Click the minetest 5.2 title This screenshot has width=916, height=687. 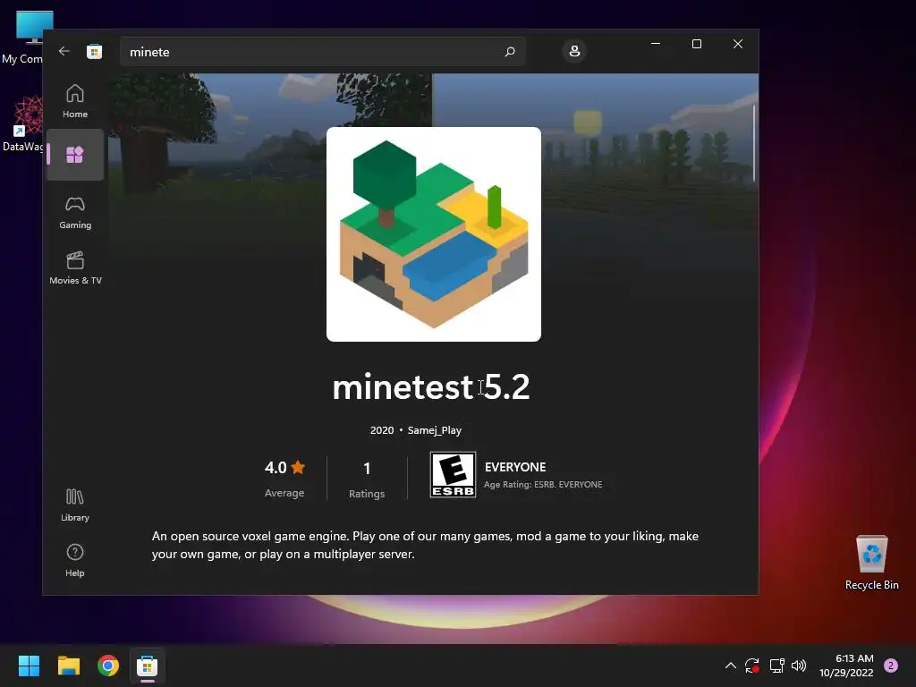(431, 386)
